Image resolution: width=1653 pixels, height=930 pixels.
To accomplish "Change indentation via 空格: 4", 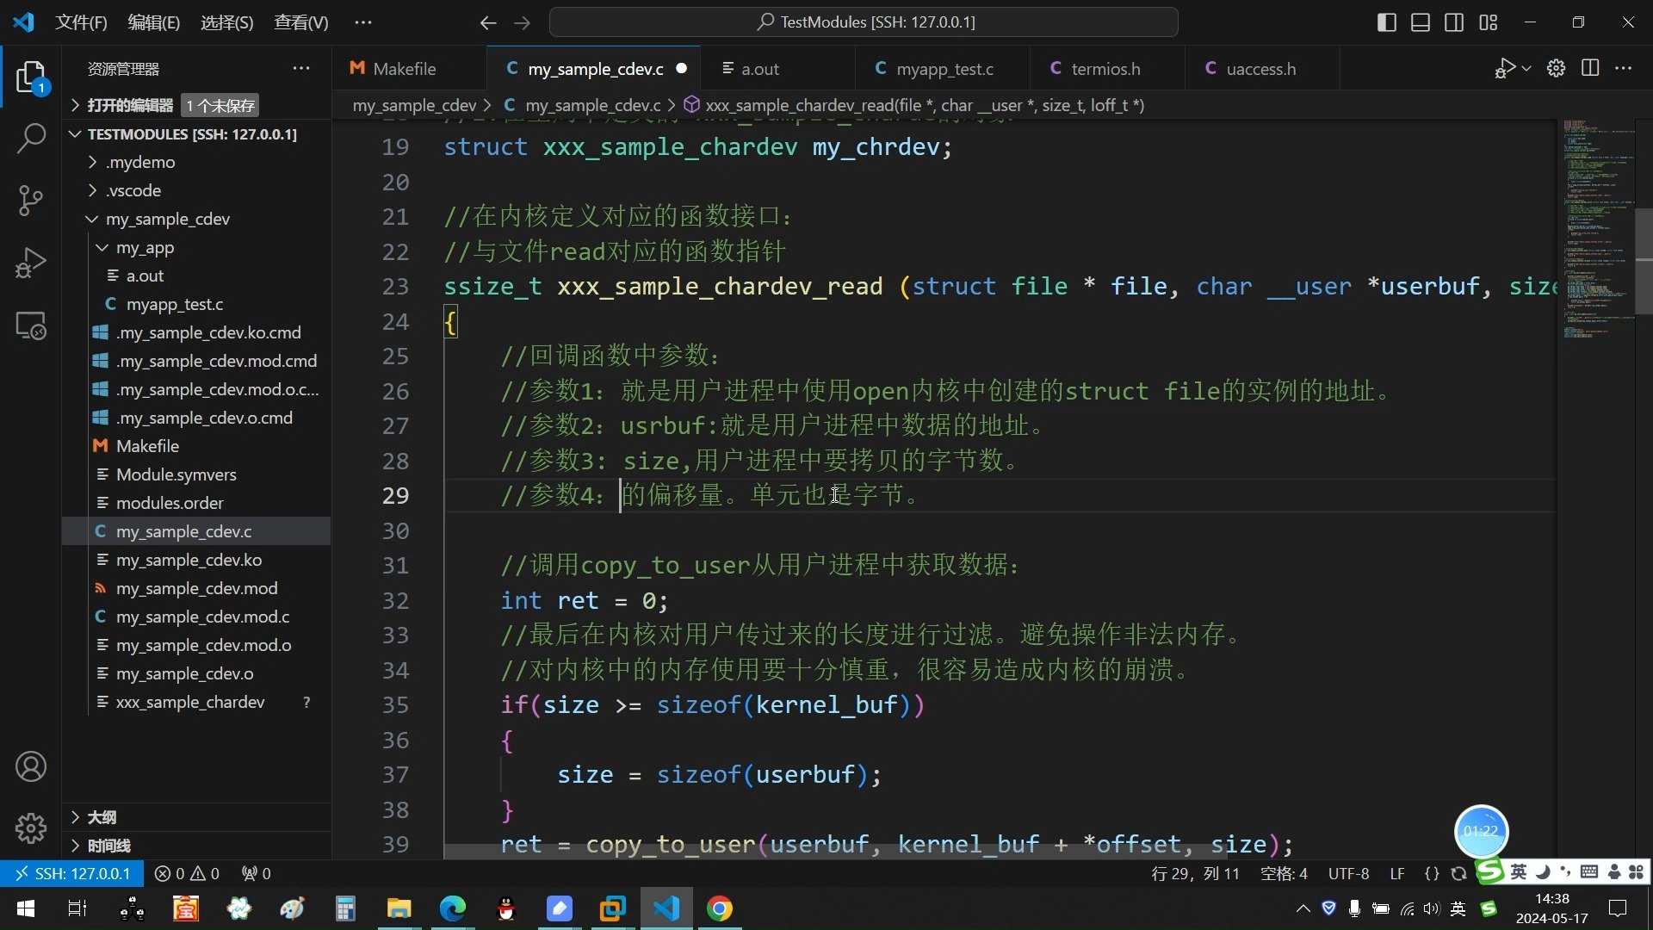I will pos(1284,873).
